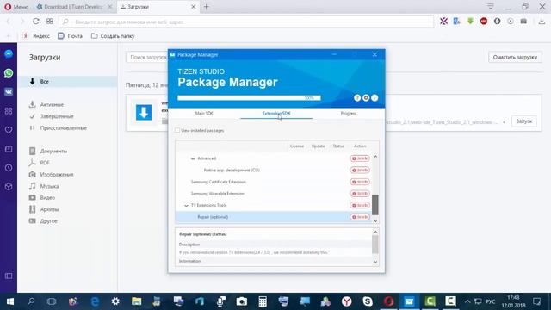The height and width of the screenshot is (310, 551).
Task: Open History clock in Opera sidebar
Action: pyautogui.click(x=9, y=168)
